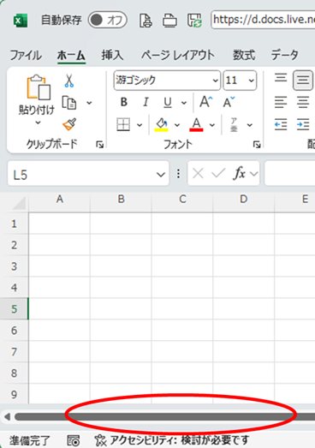Click the Top Align icon

pyautogui.click(x=281, y=78)
